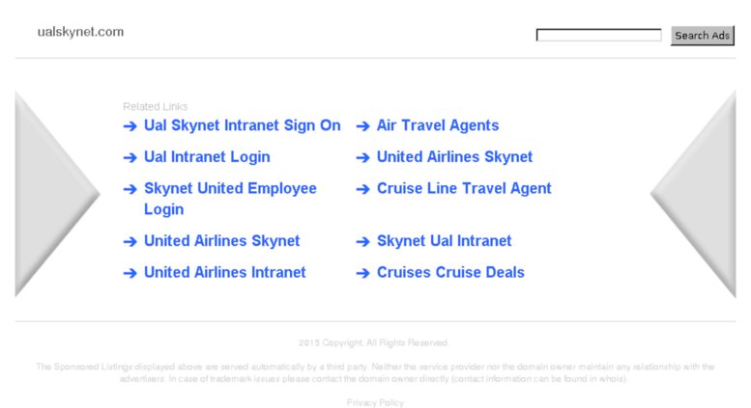Click the arrow icon beside Cruises Cruise Deals
Image resolution: width=751 pixels, height=408 pixels.
coord(362,274)
